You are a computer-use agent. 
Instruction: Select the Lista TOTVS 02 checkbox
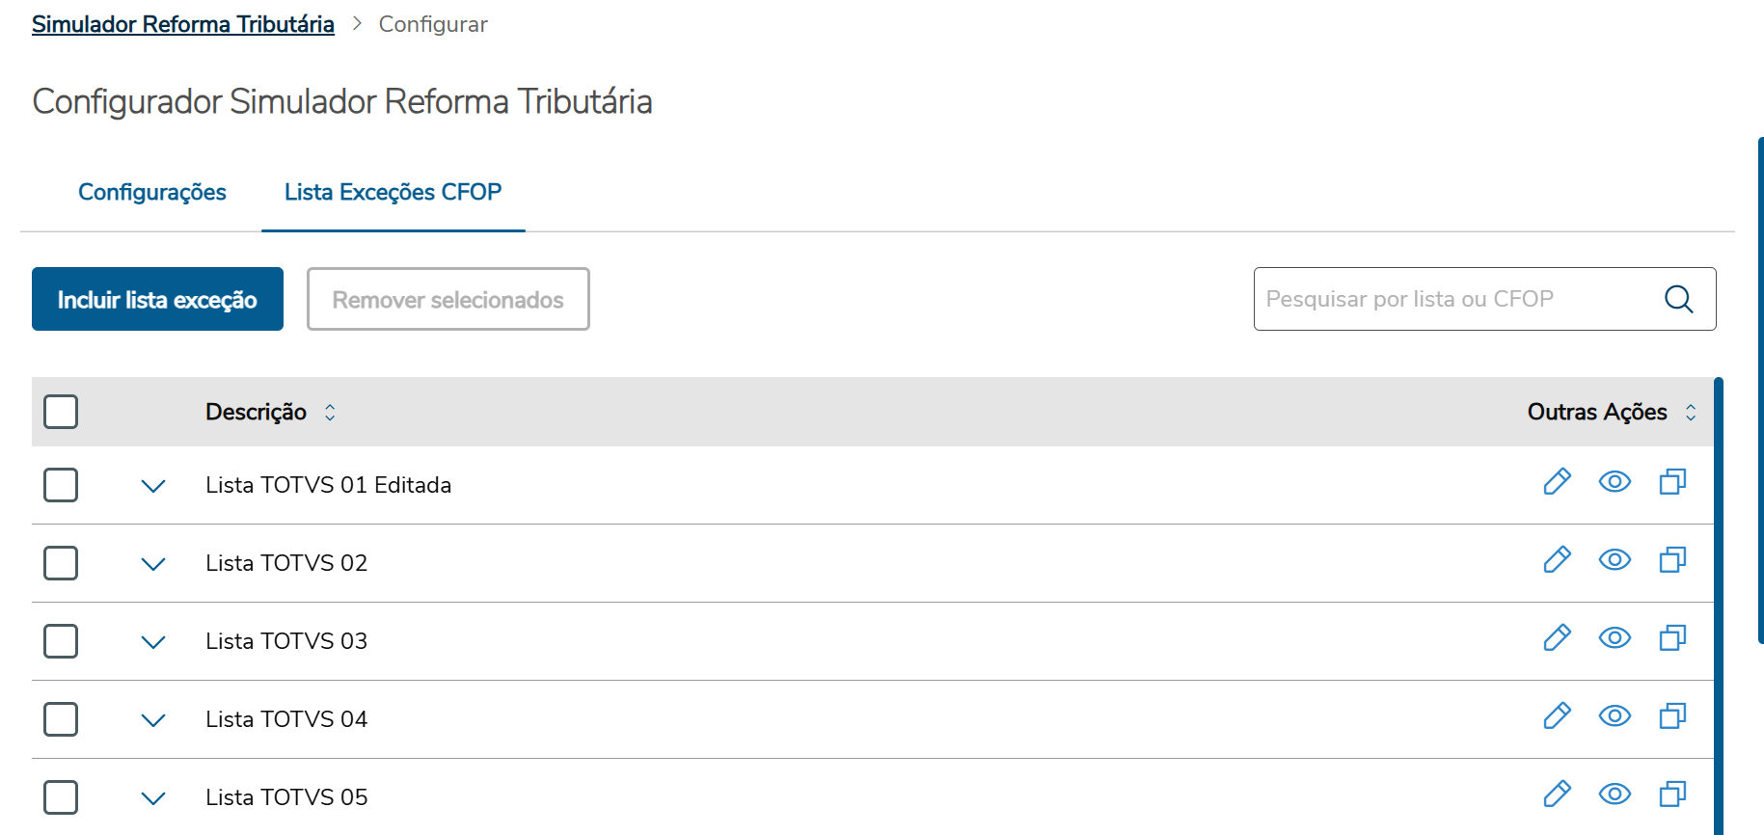(x=61, y=563)
